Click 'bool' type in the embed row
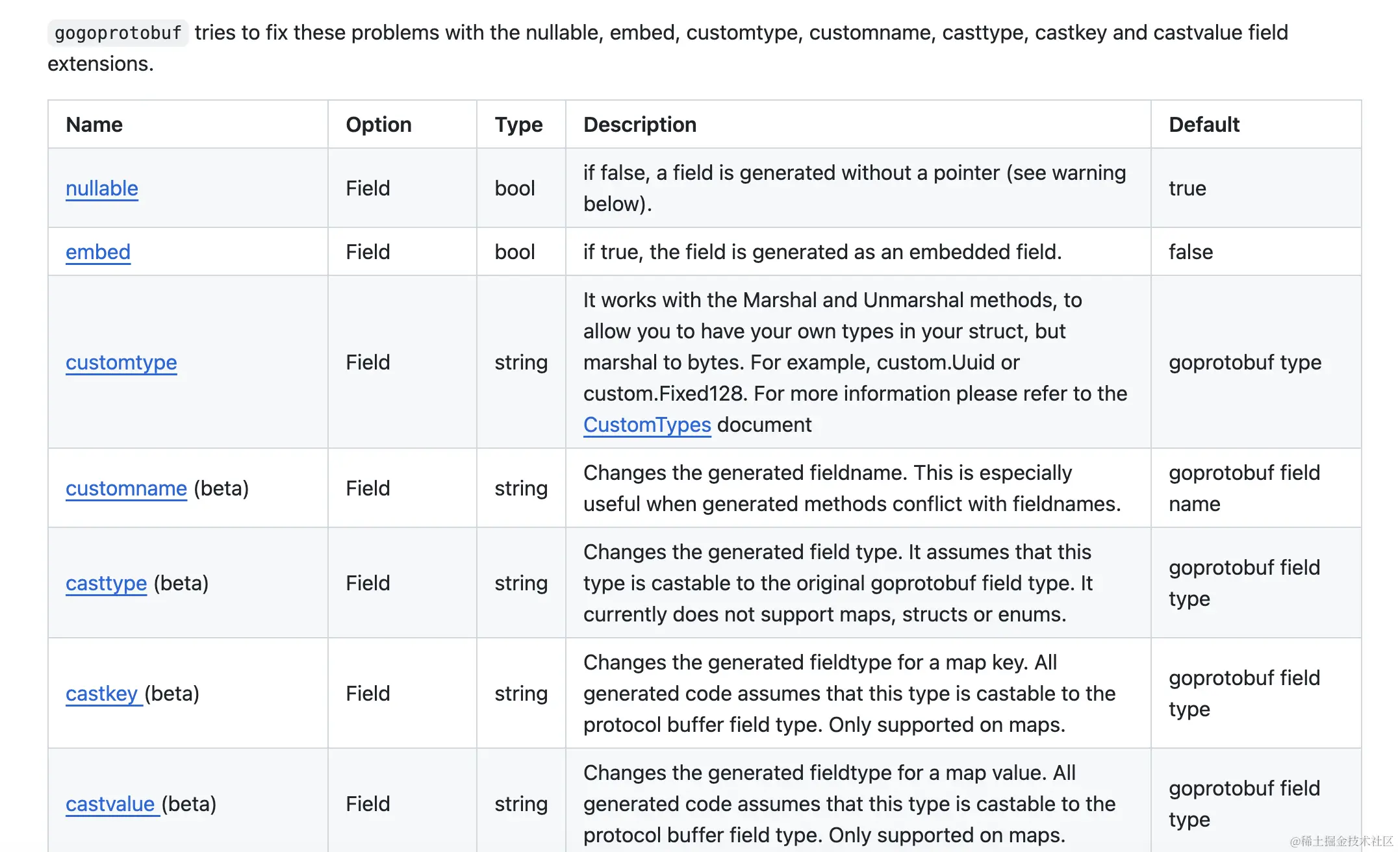This screenshot has width=1398, height=852. click(x=515, y=252)
